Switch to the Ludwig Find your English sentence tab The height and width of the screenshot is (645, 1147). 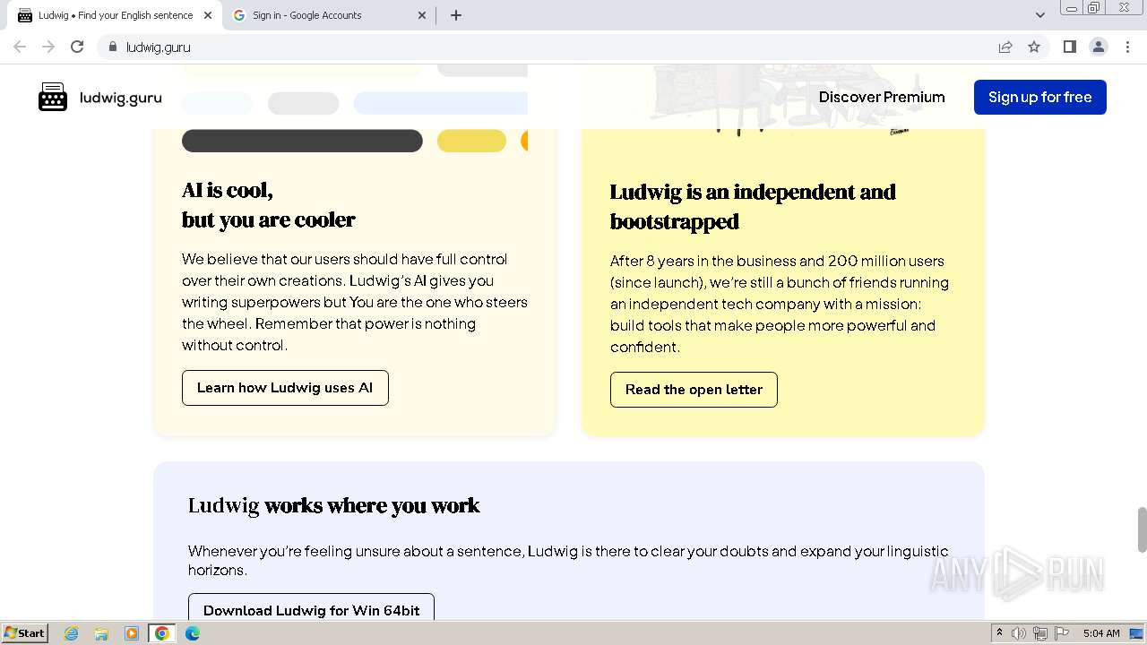tap(115, 15)
